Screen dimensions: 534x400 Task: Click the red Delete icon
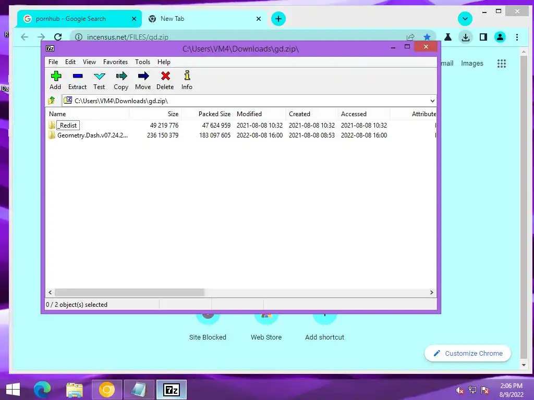coord(165,76)
